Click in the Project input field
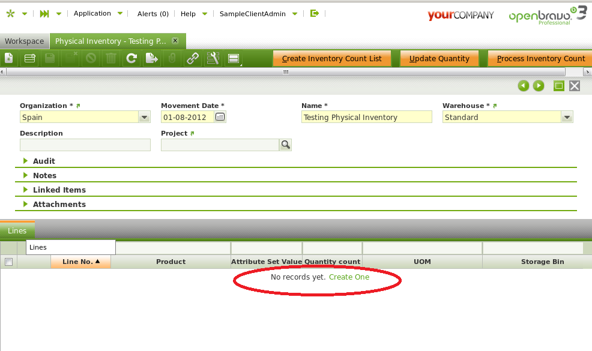Image resolution: width=592 pixels, height=351 pixels. point(220,145)
